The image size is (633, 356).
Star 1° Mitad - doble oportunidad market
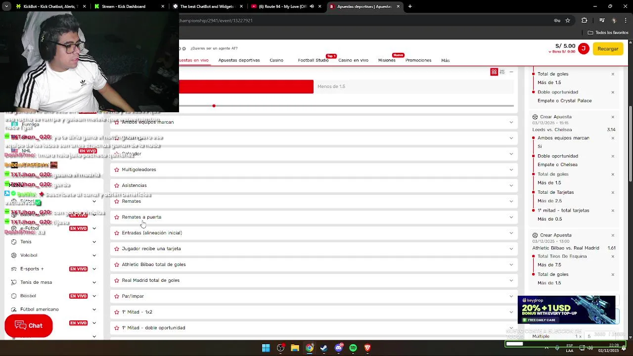117,328
